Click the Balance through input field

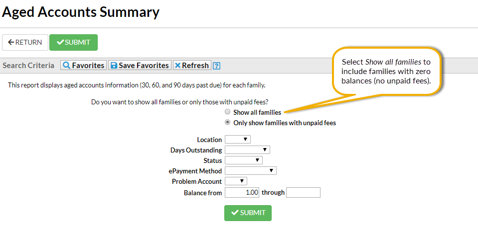click(x=303, y=193)
